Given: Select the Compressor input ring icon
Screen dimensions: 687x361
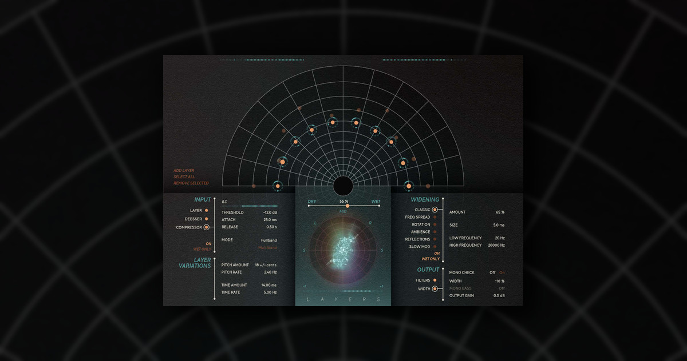Looking at the screenshot, I should [x=206, y=227].
